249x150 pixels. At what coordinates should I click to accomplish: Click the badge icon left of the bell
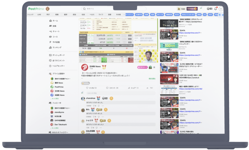click(209, 9)
